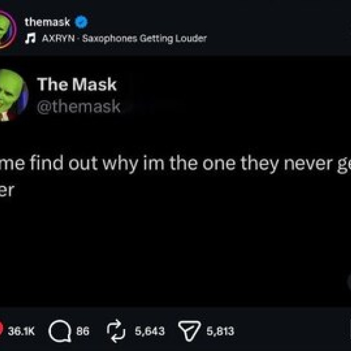Click the @themask handle
The height and width of the screenshot is (351, 351).
pos(78,106)
